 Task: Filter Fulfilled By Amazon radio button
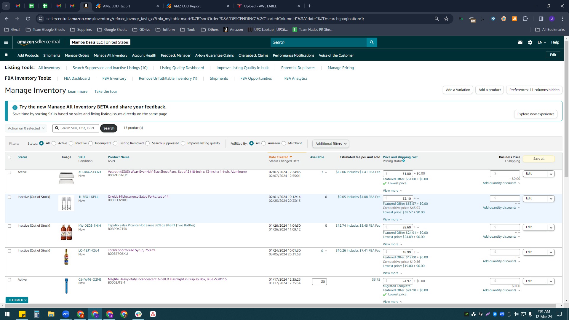(x=264, y=143)
